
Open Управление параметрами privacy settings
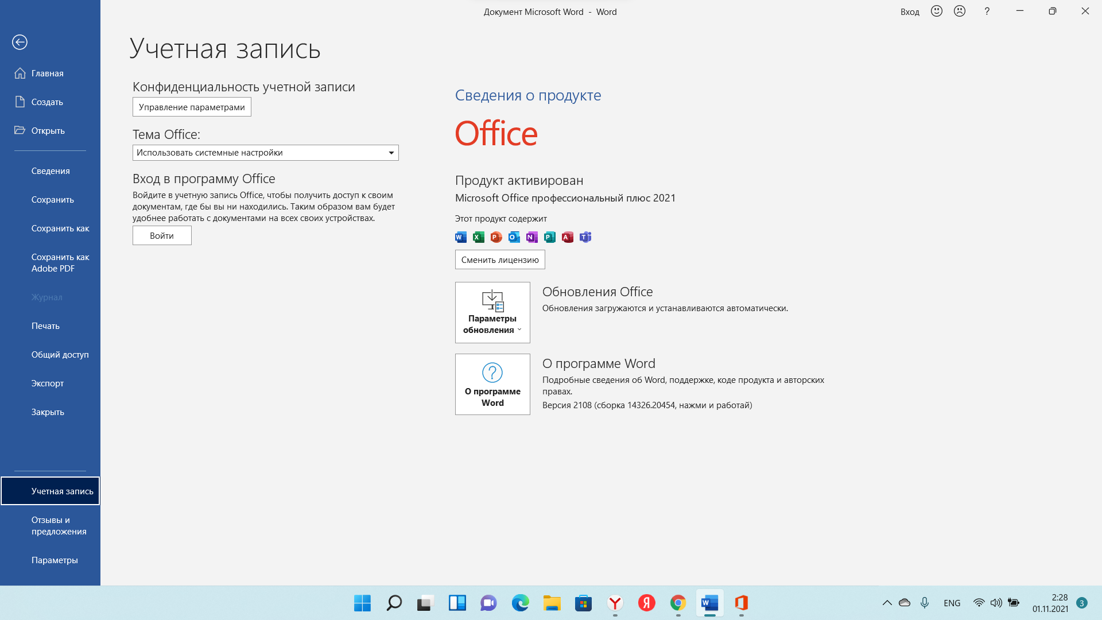click(x=192, y=107)
